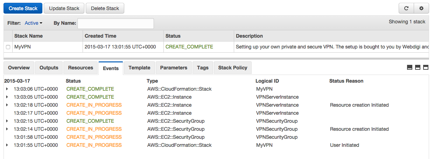Click 'Resource creation Initiated' on the 13:02:18 row

(x=359, y=105)
